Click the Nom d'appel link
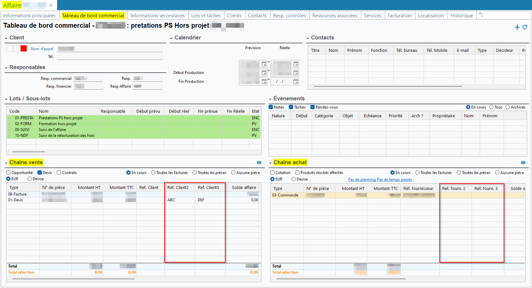Image resolution: width=532 pixels, height=288 pixels. coord(42,49)
